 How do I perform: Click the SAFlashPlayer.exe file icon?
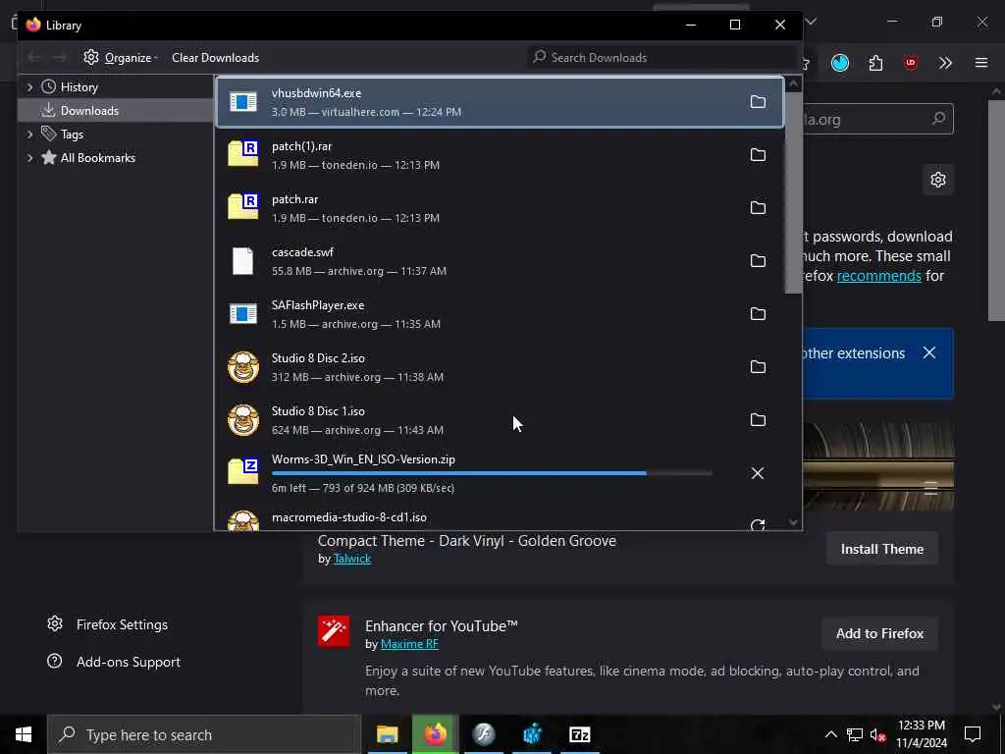click(243, 313)
